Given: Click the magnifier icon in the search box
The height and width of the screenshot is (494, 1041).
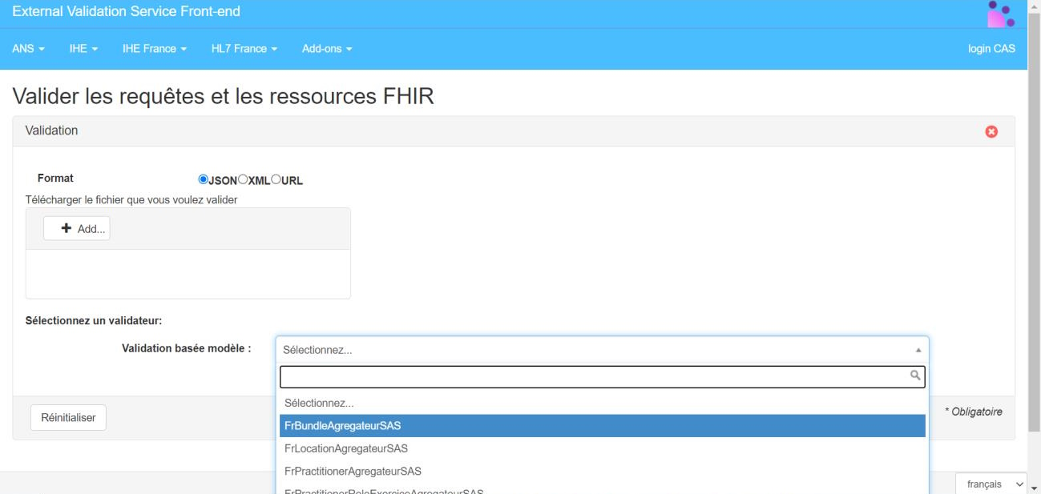Looking at the screenshot, I should pos(915,375).
